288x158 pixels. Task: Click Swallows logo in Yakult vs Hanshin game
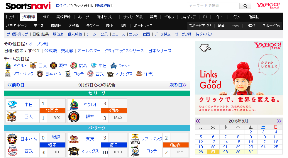(x=74, y=105)
